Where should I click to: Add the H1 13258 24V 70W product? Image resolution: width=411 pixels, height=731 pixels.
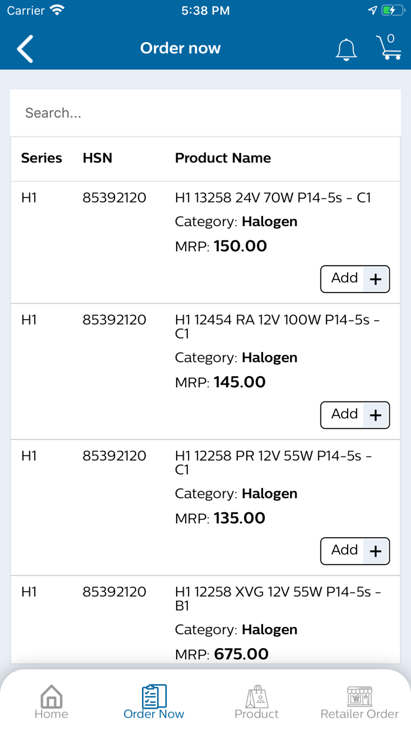[x=355, y=279]
